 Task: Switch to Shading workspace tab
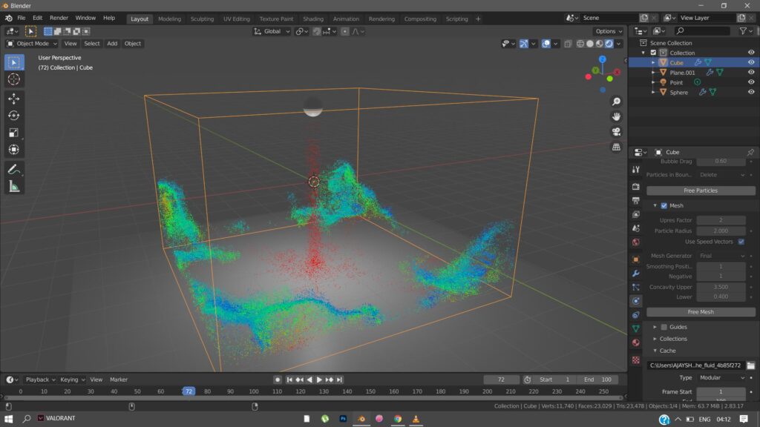pyautogui.click(x=313, y=19)
